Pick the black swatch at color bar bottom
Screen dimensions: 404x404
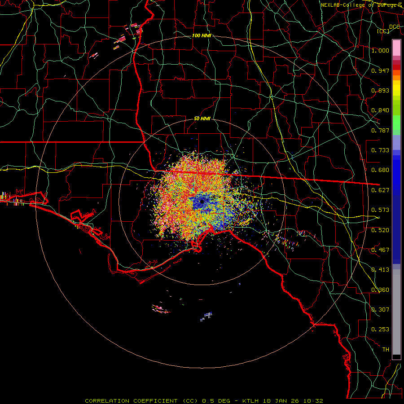tap(396, 356)
